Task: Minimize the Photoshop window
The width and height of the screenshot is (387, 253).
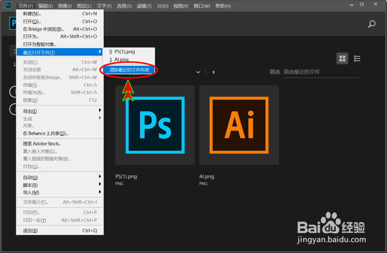Action: [x=351, y=4]
